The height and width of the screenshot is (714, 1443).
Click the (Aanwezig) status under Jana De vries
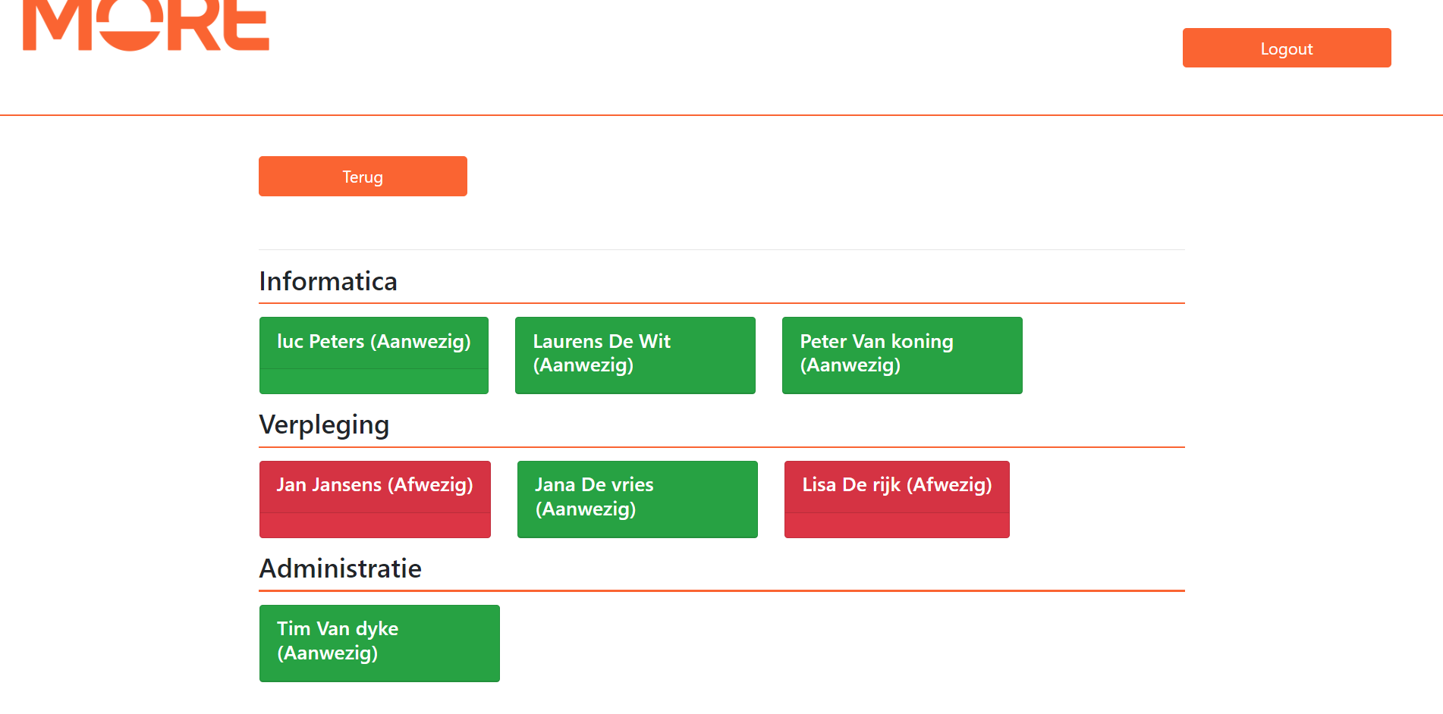[586, 509]
